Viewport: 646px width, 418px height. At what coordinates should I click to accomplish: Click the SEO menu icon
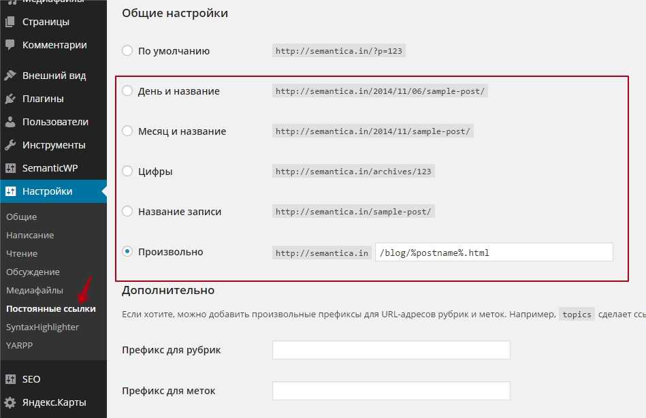tap(10, 379)
